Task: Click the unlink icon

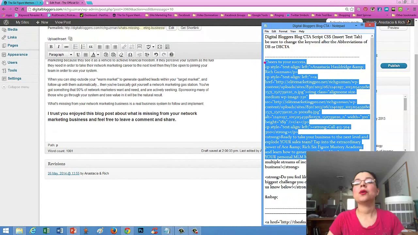Action: pos(132,47)
